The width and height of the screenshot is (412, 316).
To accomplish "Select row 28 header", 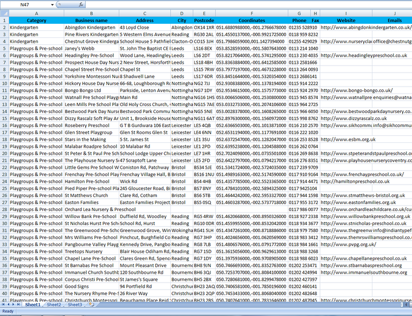I will pos(4,209).
